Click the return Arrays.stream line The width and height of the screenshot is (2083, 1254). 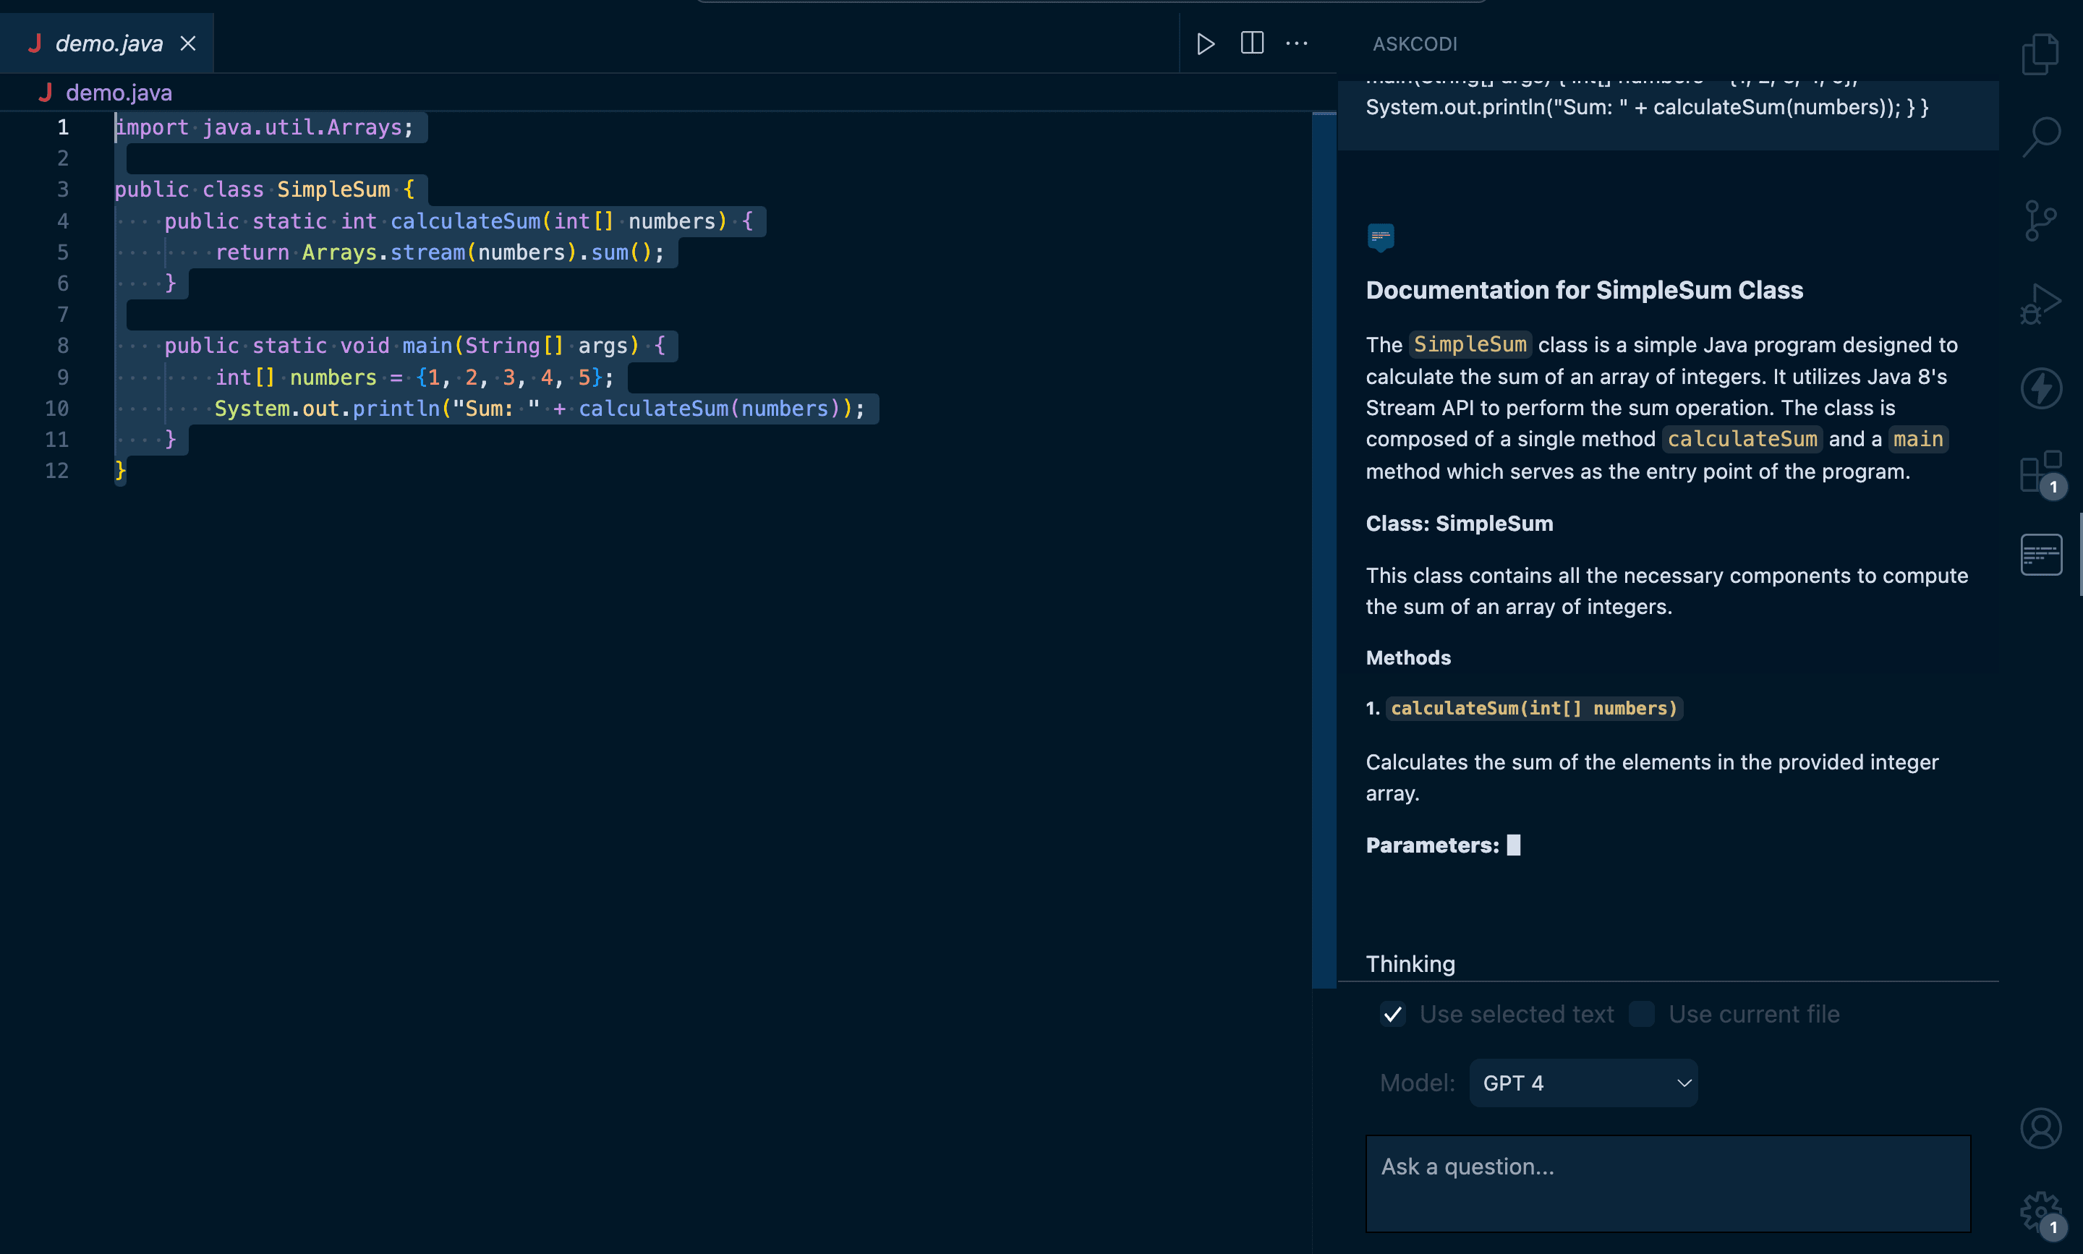tap(440, 252)
